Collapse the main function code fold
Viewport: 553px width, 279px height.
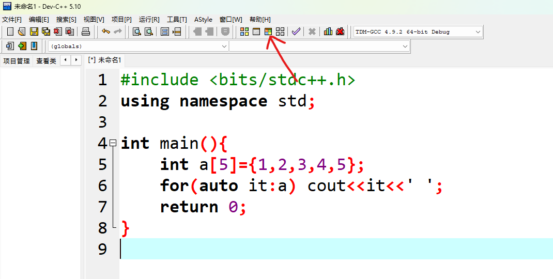pyautogui.click(x=113, y=143)
